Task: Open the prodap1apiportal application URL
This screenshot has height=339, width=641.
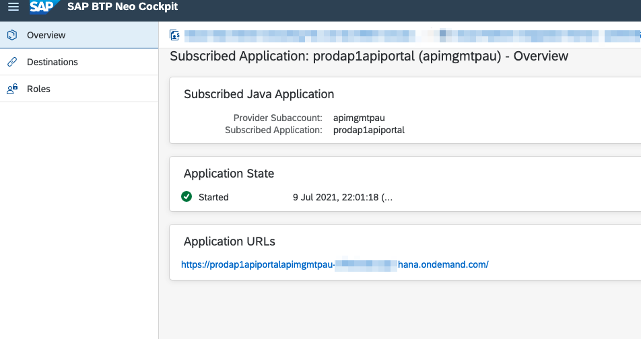Action: pos(335,264)
